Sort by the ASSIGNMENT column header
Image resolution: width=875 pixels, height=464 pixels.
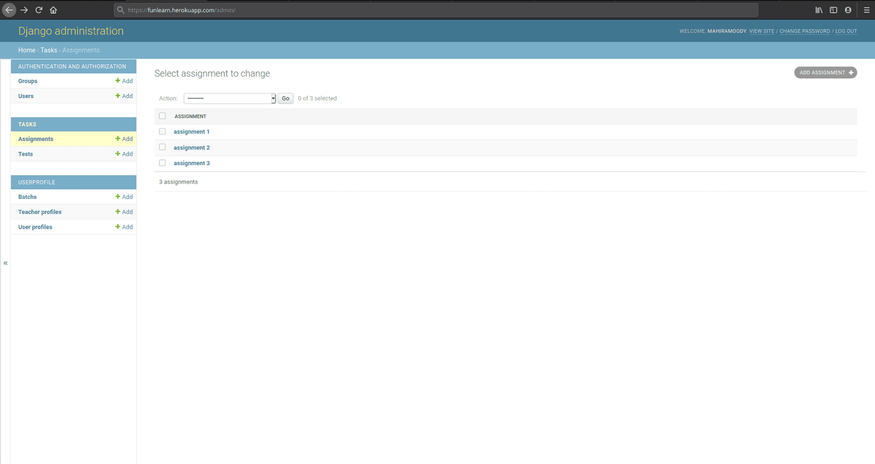coord(190,116)
